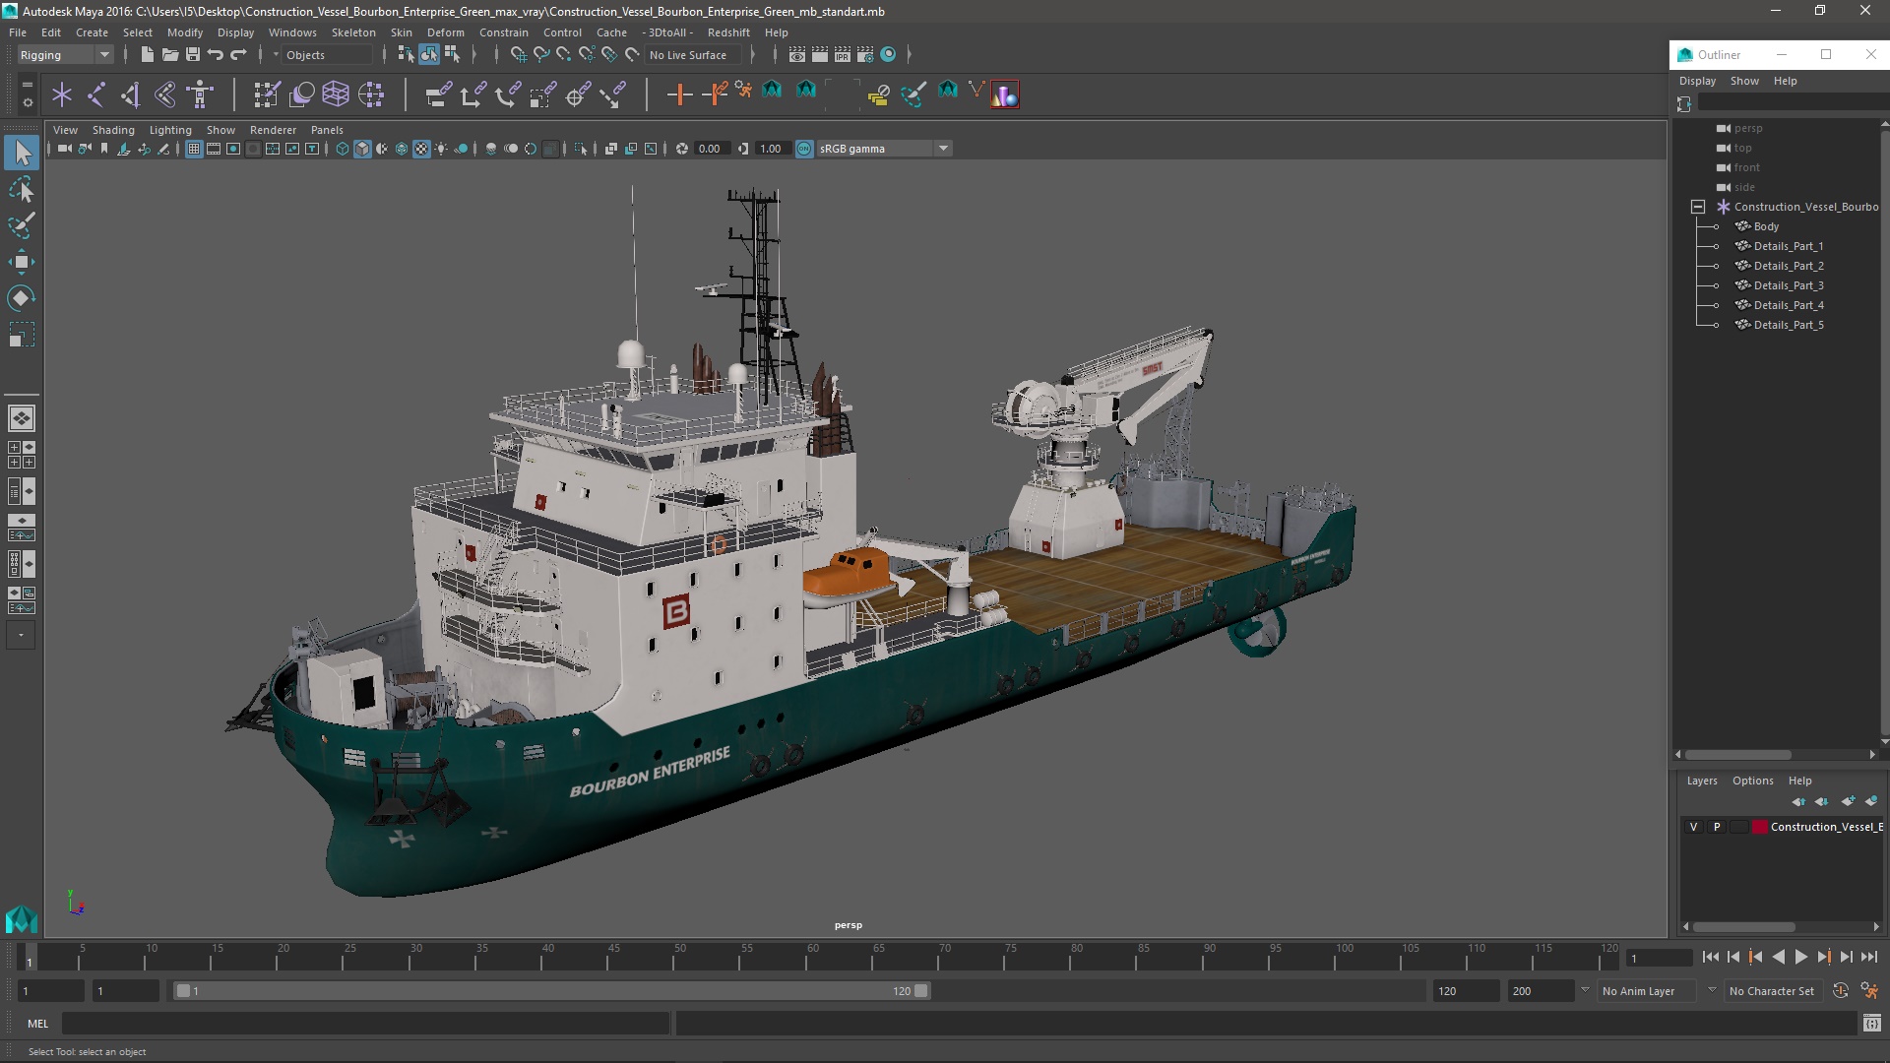Toggle smooth shade all in viewport
Viewport: 1890px width, 1063px height.
(362, 149)
